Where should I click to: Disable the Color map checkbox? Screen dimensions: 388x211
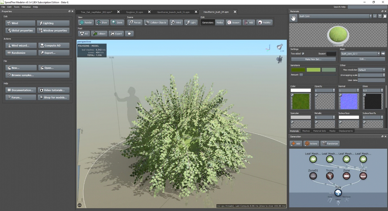point(292,95)
